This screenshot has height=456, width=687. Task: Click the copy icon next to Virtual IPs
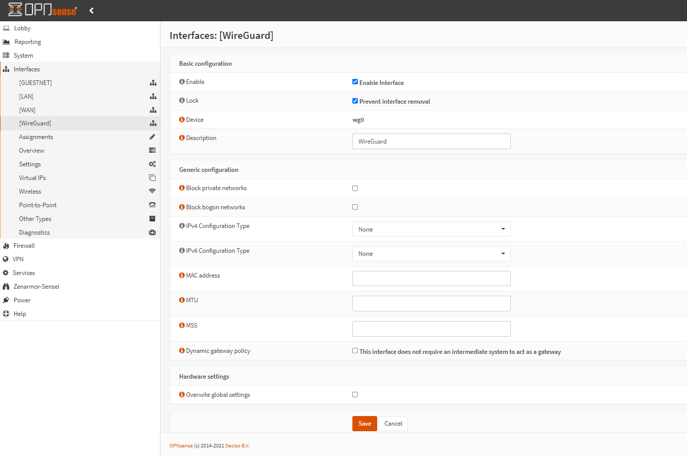coord(152,177)
